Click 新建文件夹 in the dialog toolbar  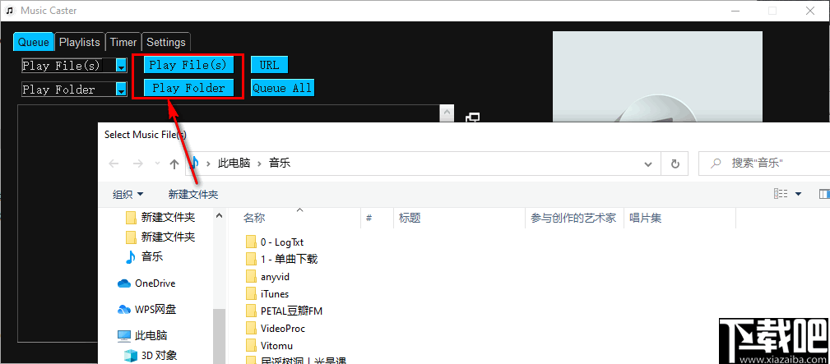(193, 195)
